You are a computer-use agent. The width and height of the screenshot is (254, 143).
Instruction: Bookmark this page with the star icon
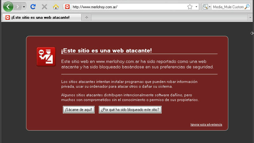tap(190, 7)
